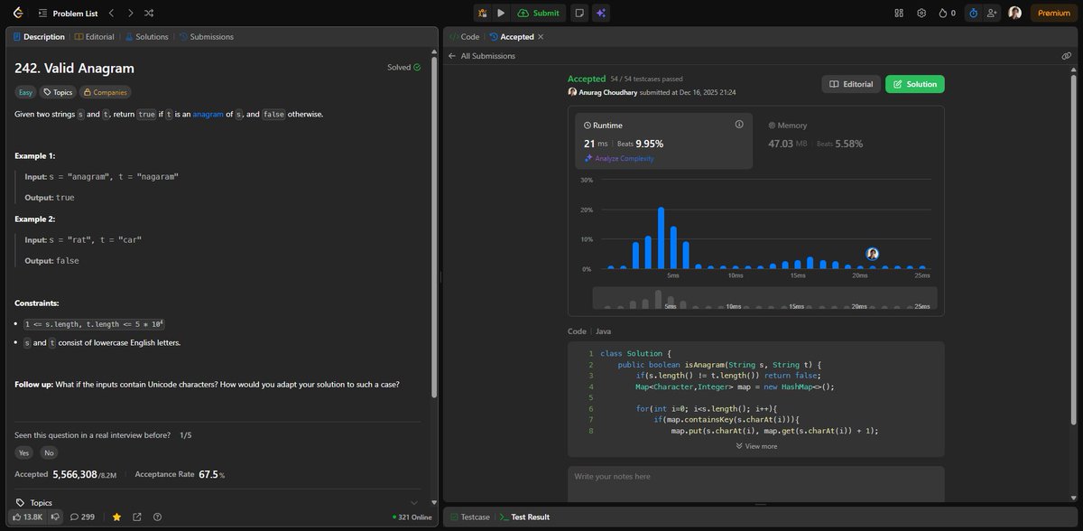Viewport: 1083px width, 531px height.
Task: Open the Testcase tab
Action: tap(469, 517)
